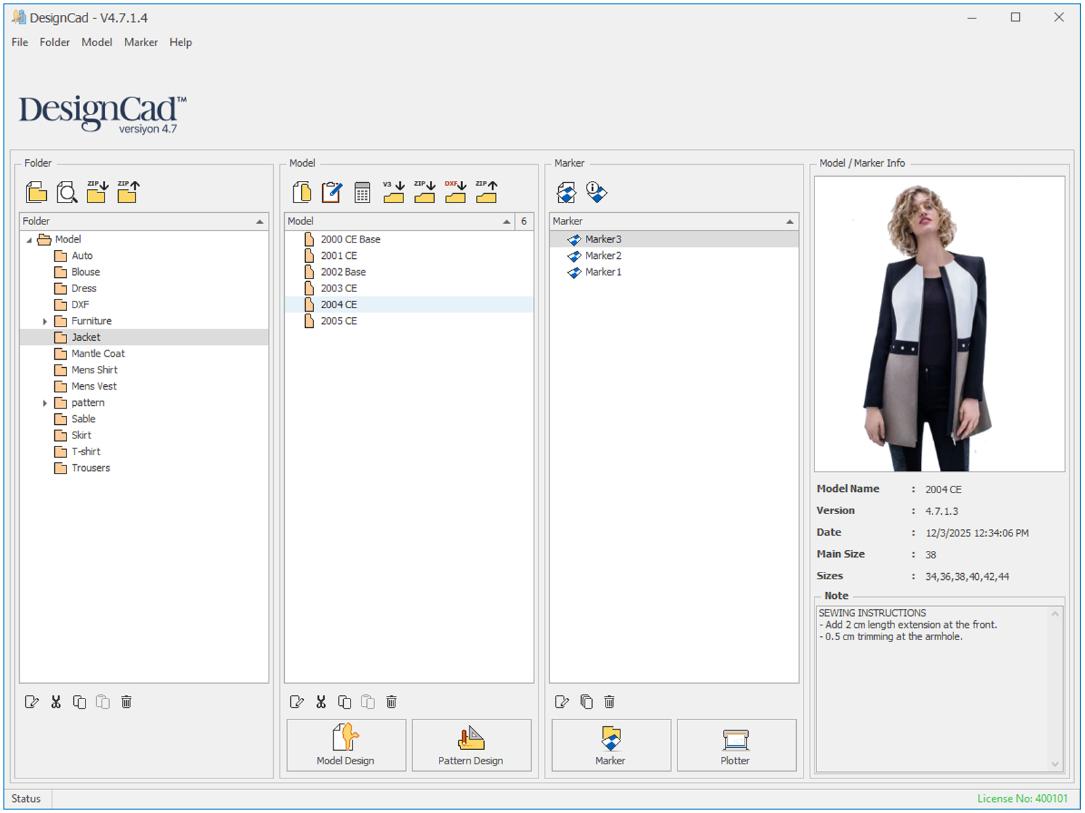Open the Folder menu
The image size is (1085, 813).
click(54, 42)
